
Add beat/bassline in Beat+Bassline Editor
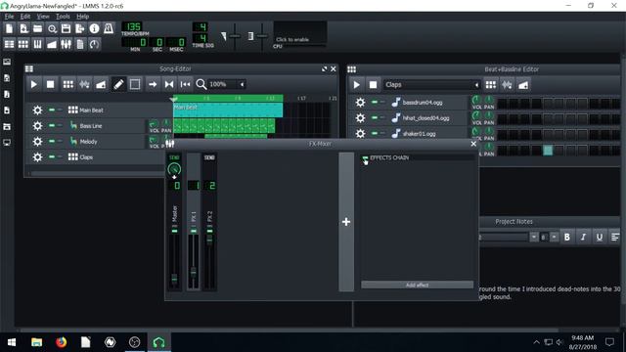(x=491, y=85)
